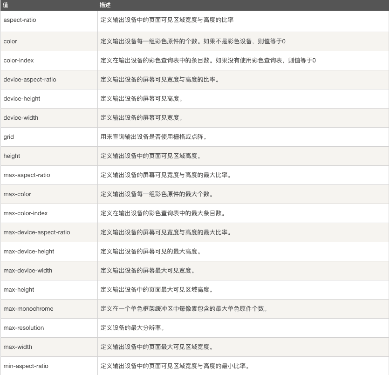Select the description '定义输出设备中的页面可见区域高度。'
The width and height of the screenshot is (390, 375).
pyautogui.click(x=151, y=156)
